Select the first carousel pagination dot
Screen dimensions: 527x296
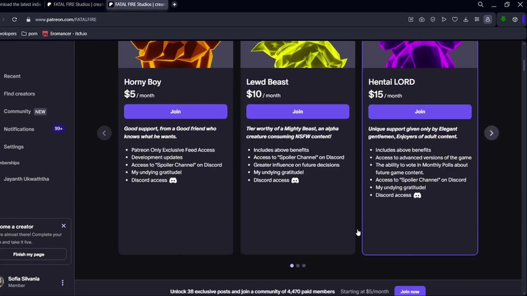292,266
